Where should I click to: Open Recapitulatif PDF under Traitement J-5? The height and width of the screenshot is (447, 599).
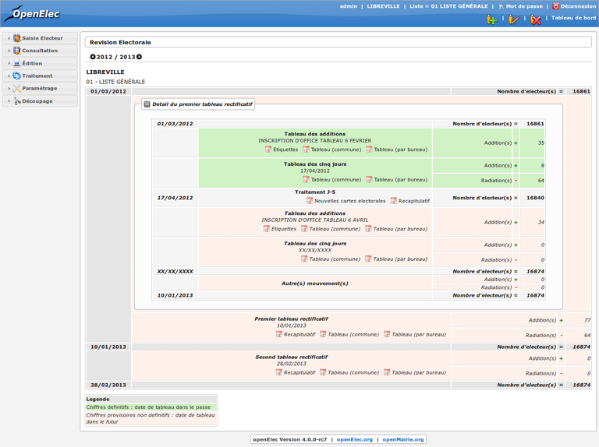pyautogui.click(x=409, y=201)
